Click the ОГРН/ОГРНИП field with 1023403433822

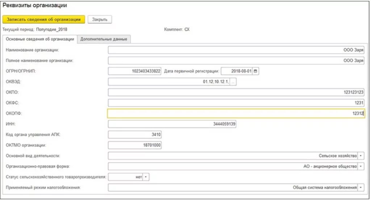click(x=135, y=71)
